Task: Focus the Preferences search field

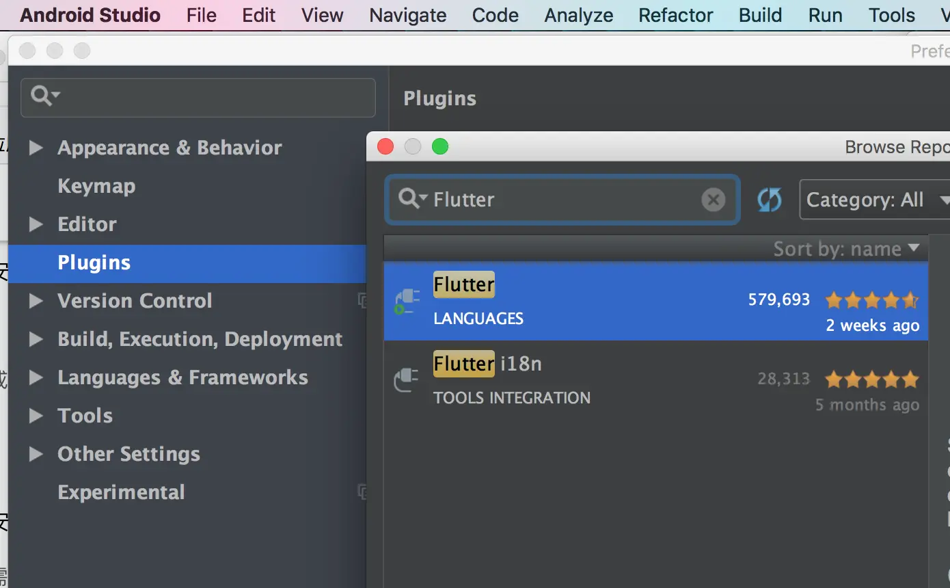Action: click(x=198, y=97)
